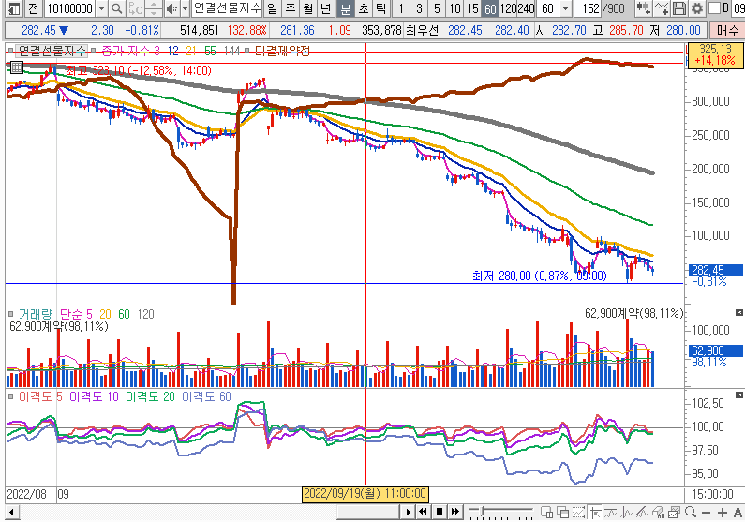Click the magnifier zoom icon at bottom right

coord(691,512)
